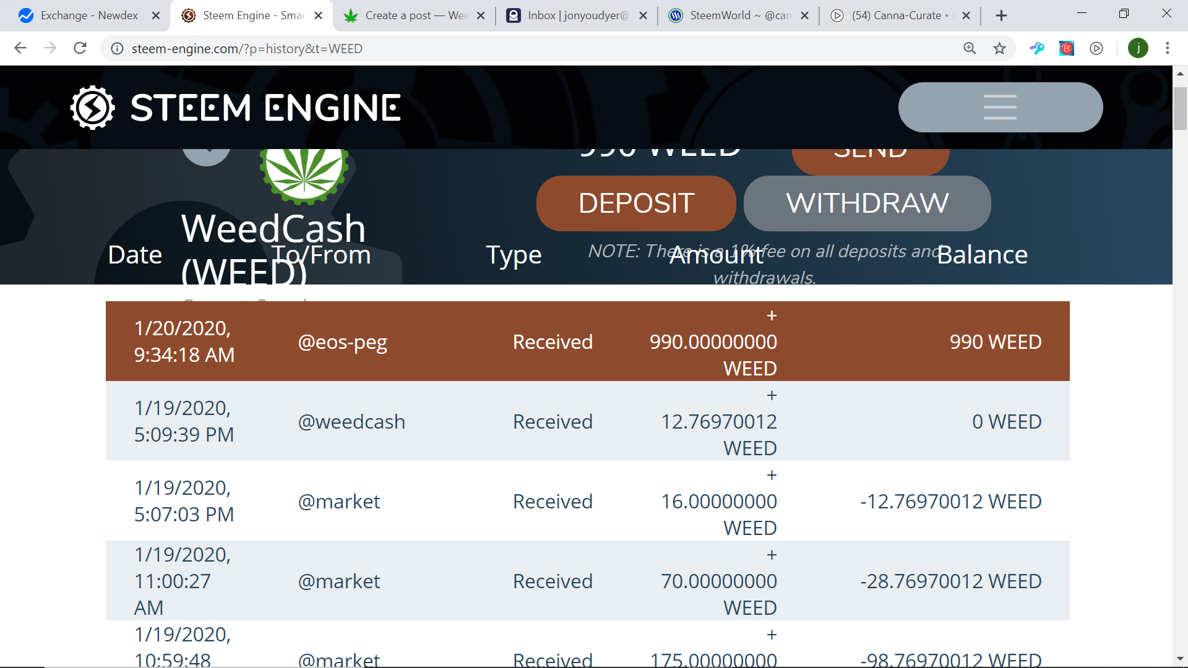
Task: Click the page scrollbar down arrow
Action: point(1180,659)
